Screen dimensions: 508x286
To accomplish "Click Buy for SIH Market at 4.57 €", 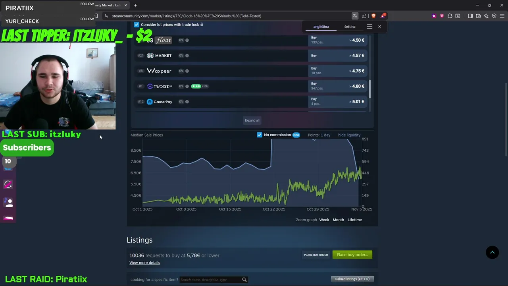I will pyautogui.click(x=338, y=56).
